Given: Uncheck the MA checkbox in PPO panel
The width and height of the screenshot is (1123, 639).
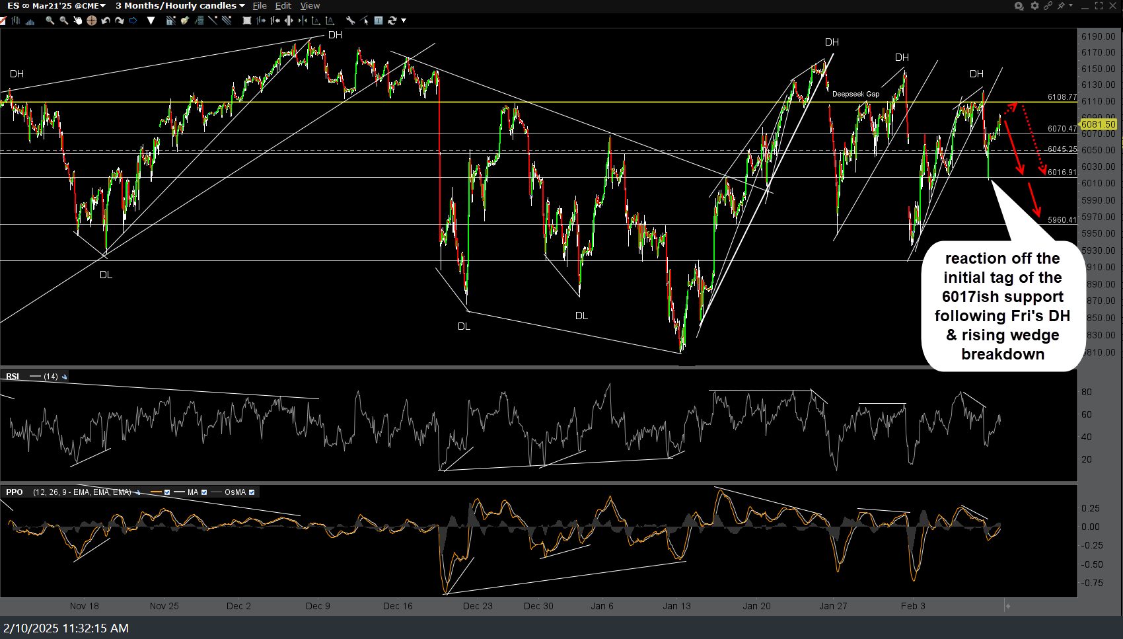Looking at the screenshot, I should (205, 492).
